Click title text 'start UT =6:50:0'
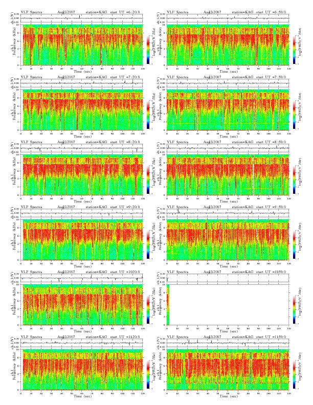Viewport: 313px width, 405px height. click(271, 12)
